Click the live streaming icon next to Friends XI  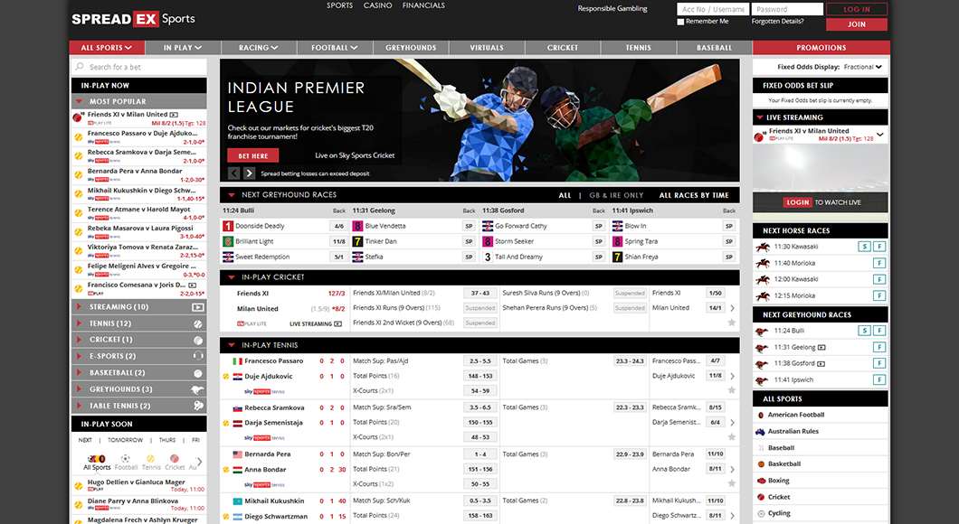(175, 115)
